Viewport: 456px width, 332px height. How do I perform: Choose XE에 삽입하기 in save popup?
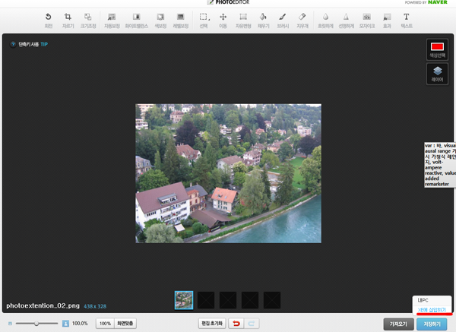[x=432, y=310]
